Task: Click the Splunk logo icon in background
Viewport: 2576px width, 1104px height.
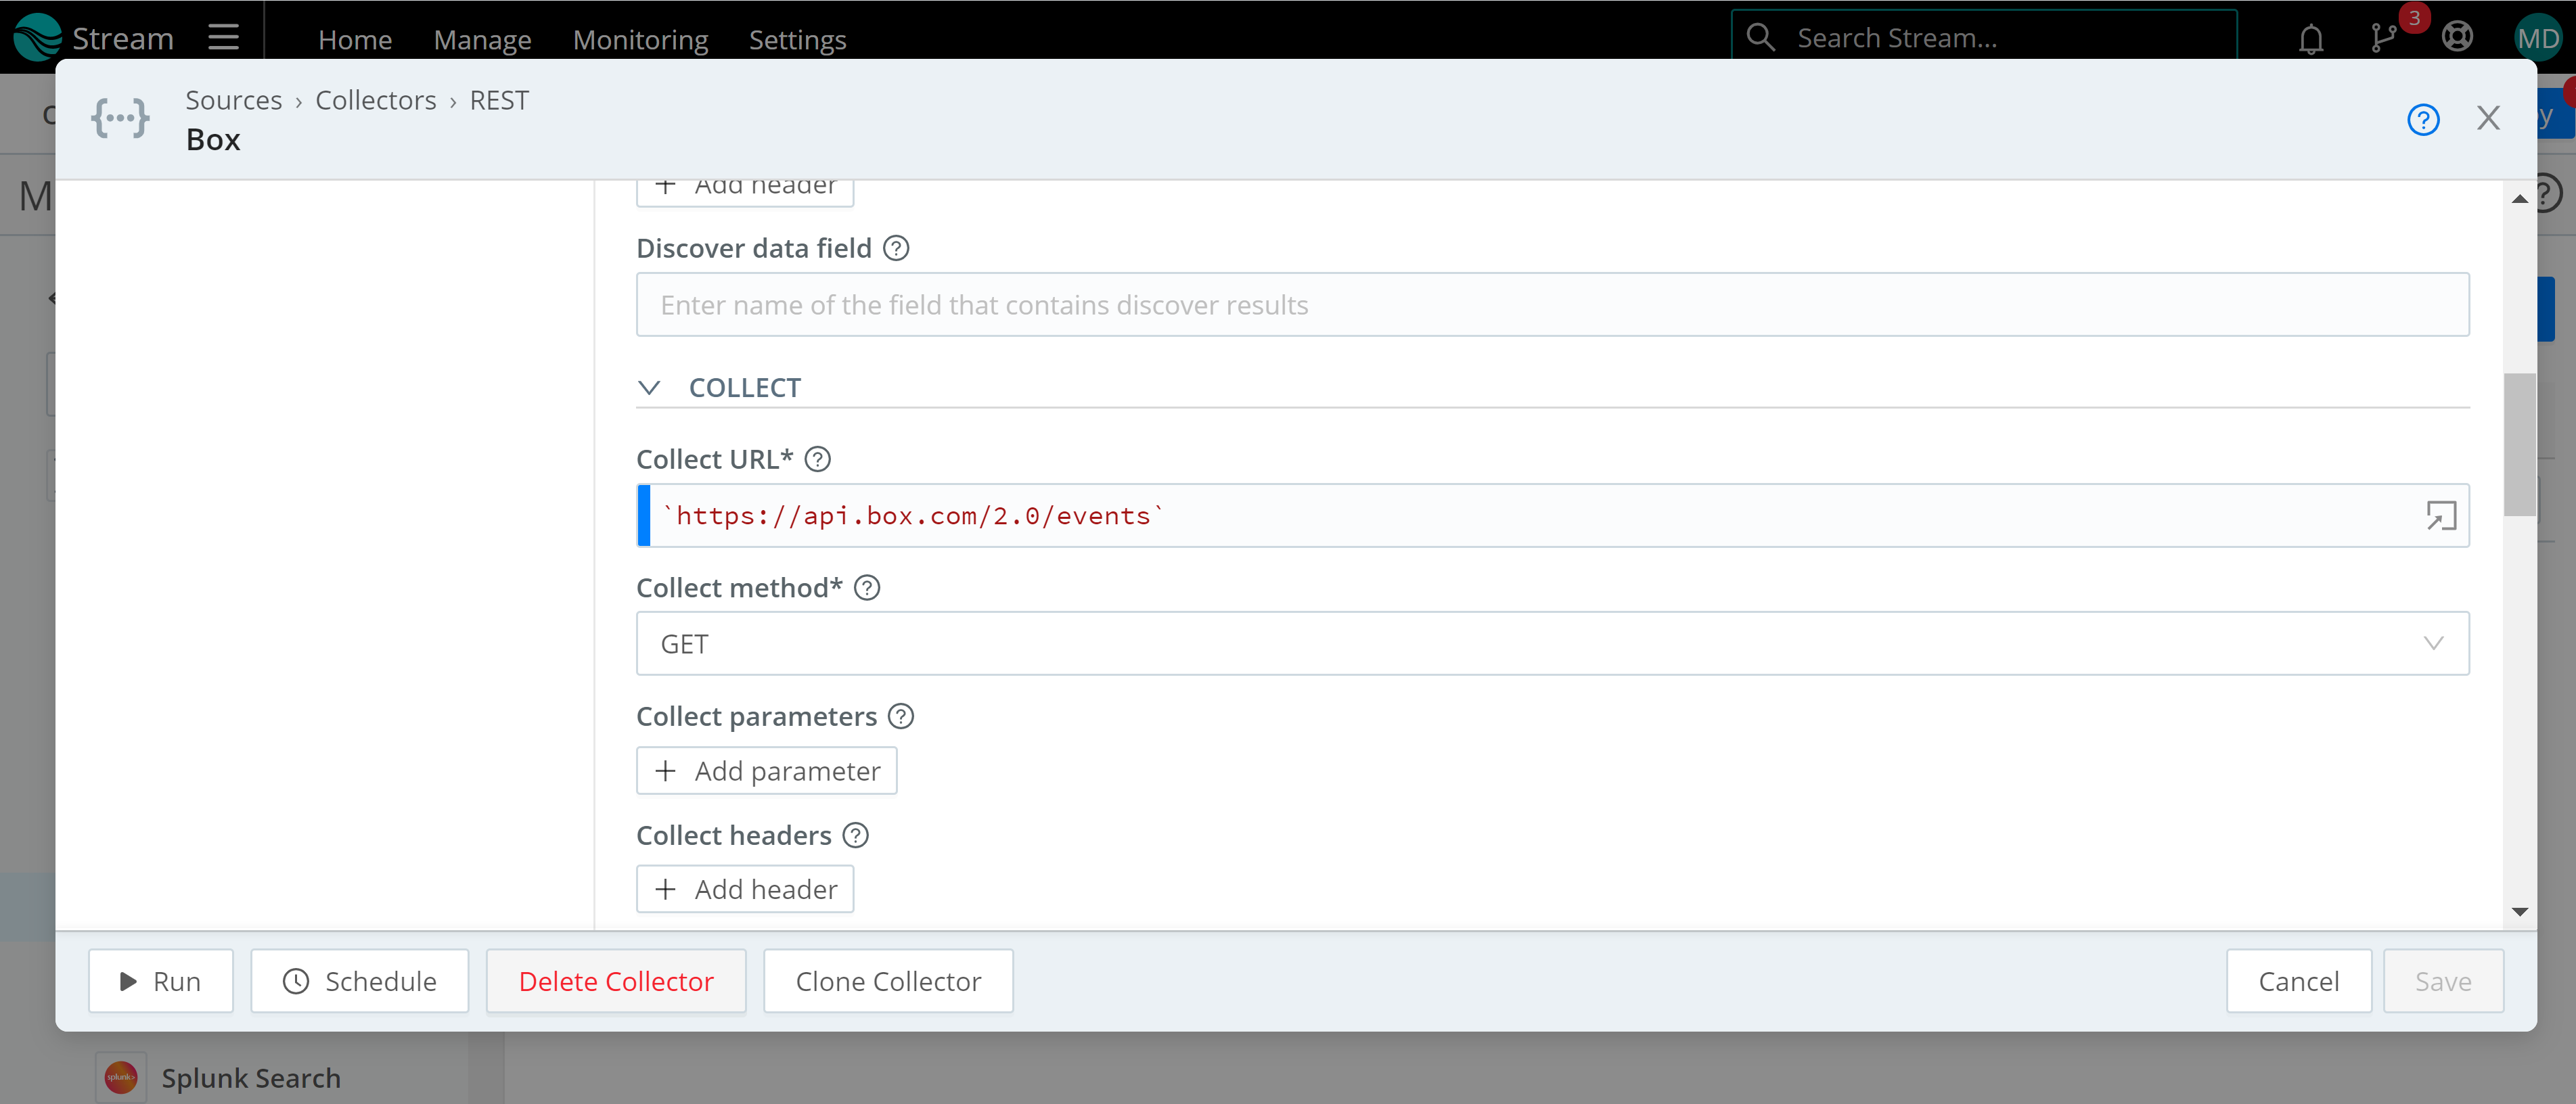Action: point(121,1077)
